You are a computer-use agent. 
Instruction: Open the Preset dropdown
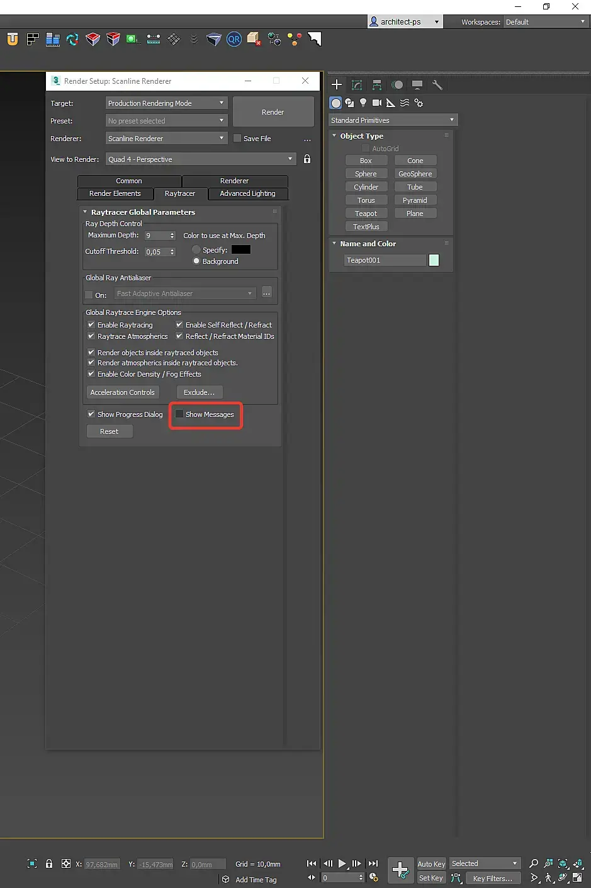tap(166, 121)
